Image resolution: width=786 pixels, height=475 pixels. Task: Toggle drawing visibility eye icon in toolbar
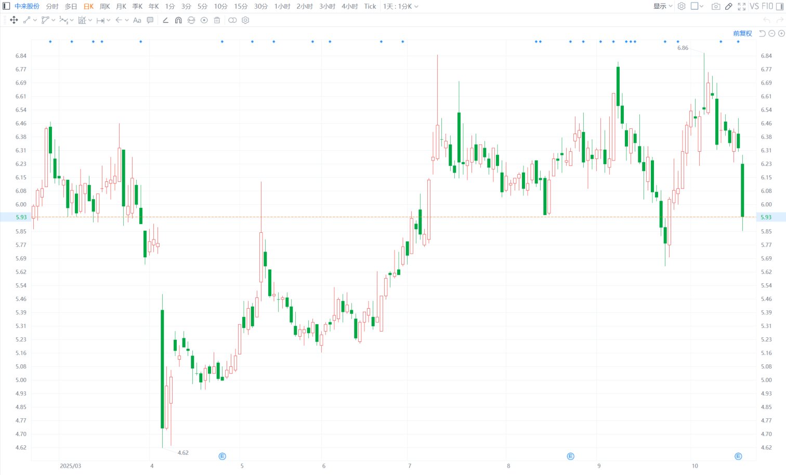[x=204, y=20]
